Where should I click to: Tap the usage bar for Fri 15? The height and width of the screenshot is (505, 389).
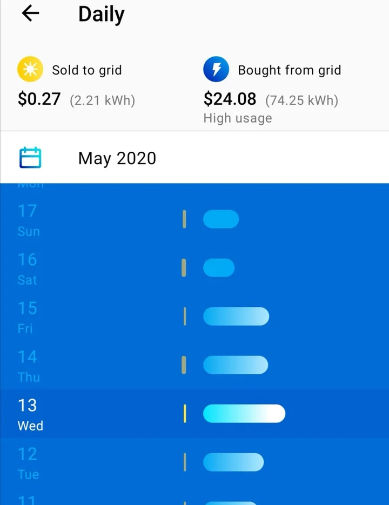pos(236,317)
